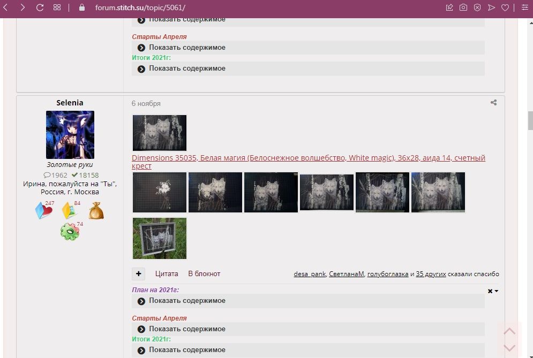Click the green gear award badge
Image resolution: width=533 pixels, height=358 pixels.
[x=70, y=231]
